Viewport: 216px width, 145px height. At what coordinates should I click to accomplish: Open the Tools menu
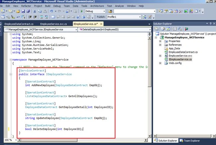pos(84,6)
